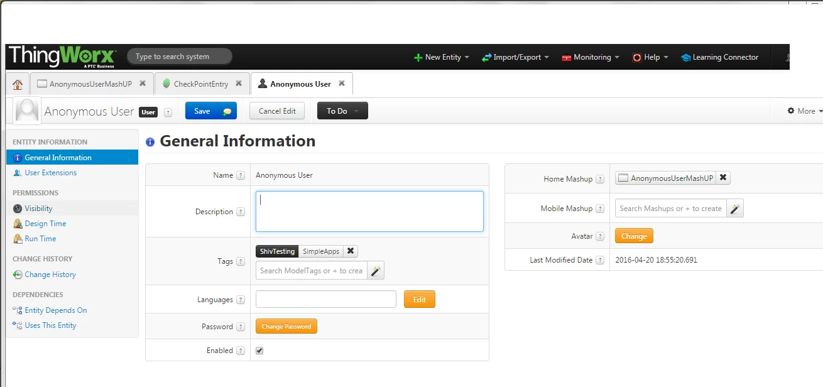Image resolution: width=823 pixels, height=387 pixels.
Task: Close the AnonymousUserMashUP tab
Action: [x=143, y=83]
